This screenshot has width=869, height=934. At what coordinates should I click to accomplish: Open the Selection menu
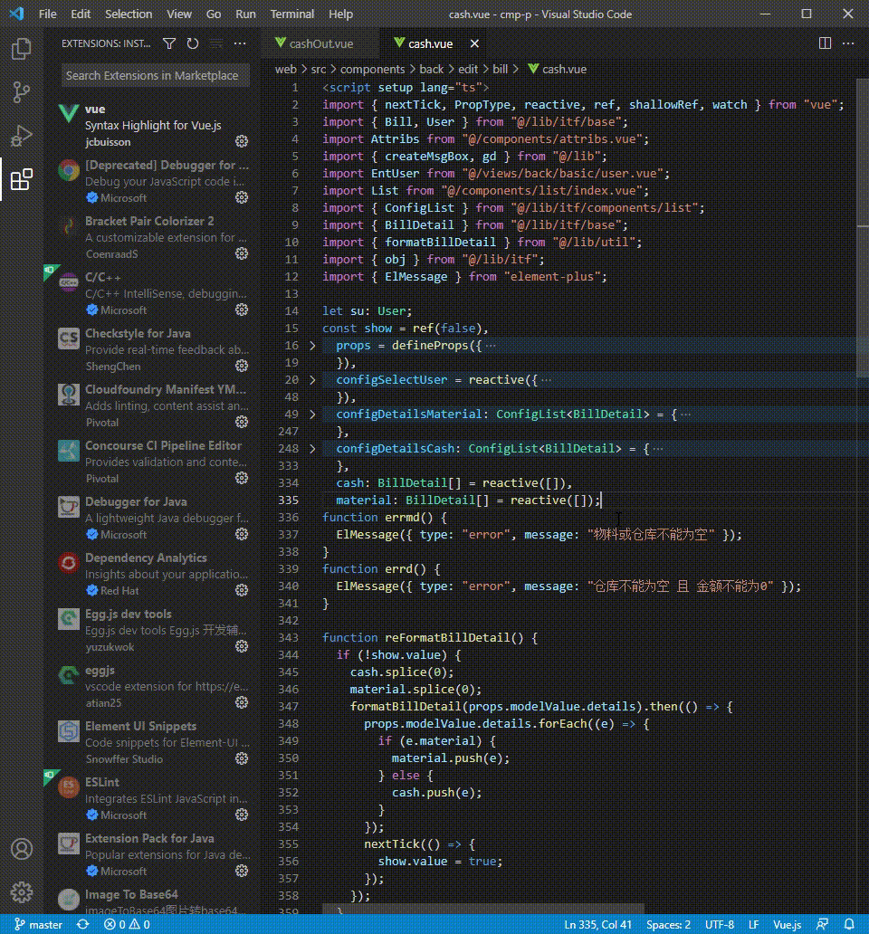click(129, 14)
